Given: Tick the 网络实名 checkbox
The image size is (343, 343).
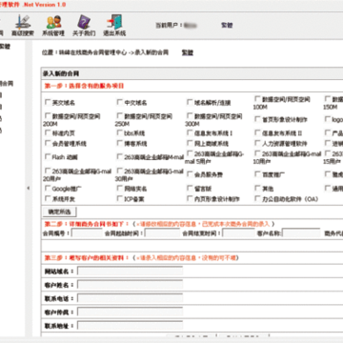Looking at the screenshot, I should click(x=120, y=189).
